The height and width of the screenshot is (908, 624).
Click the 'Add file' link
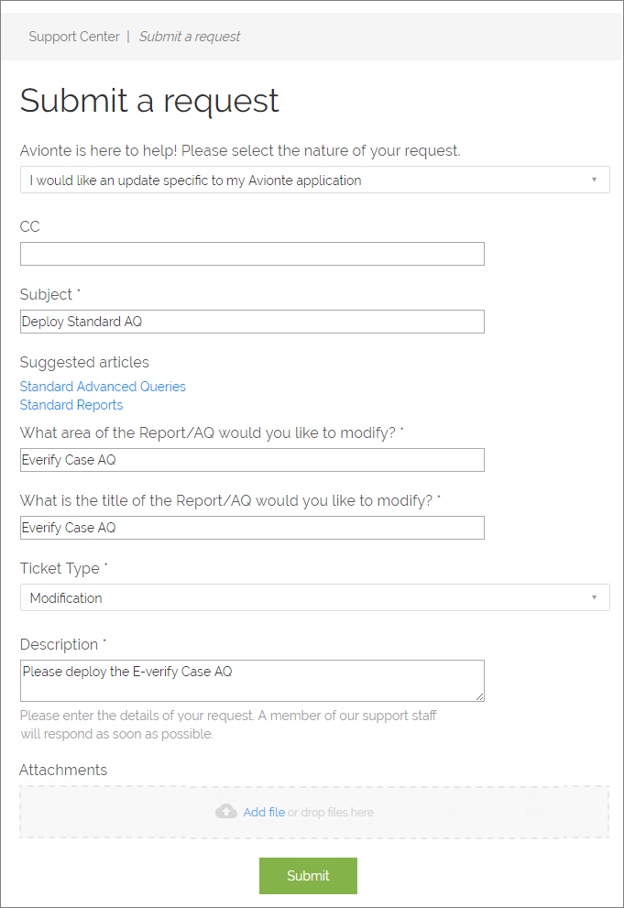[x=264, y=812]
